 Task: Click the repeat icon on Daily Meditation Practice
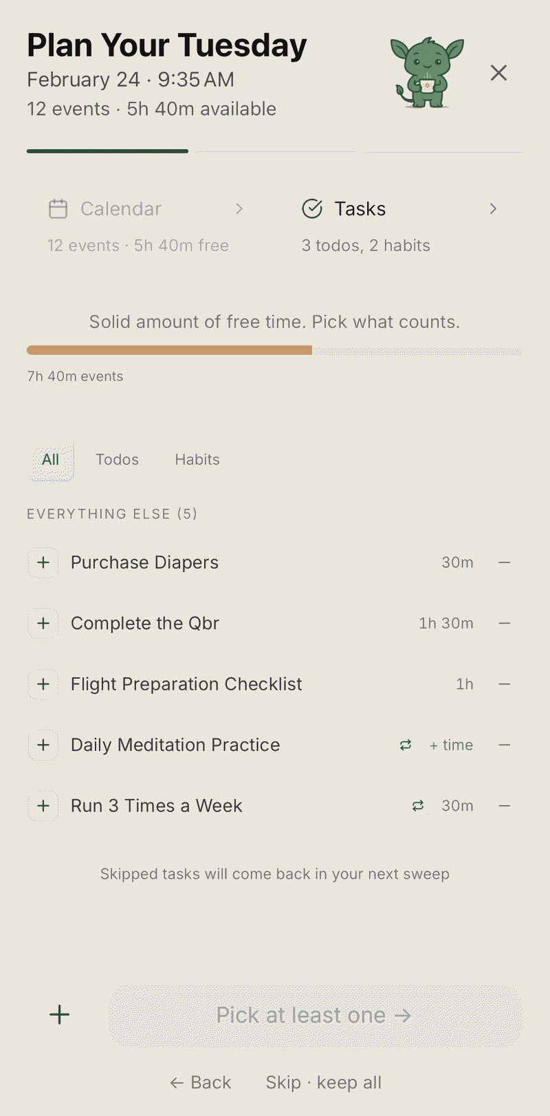pyautogui.click(x=406, y=745)
